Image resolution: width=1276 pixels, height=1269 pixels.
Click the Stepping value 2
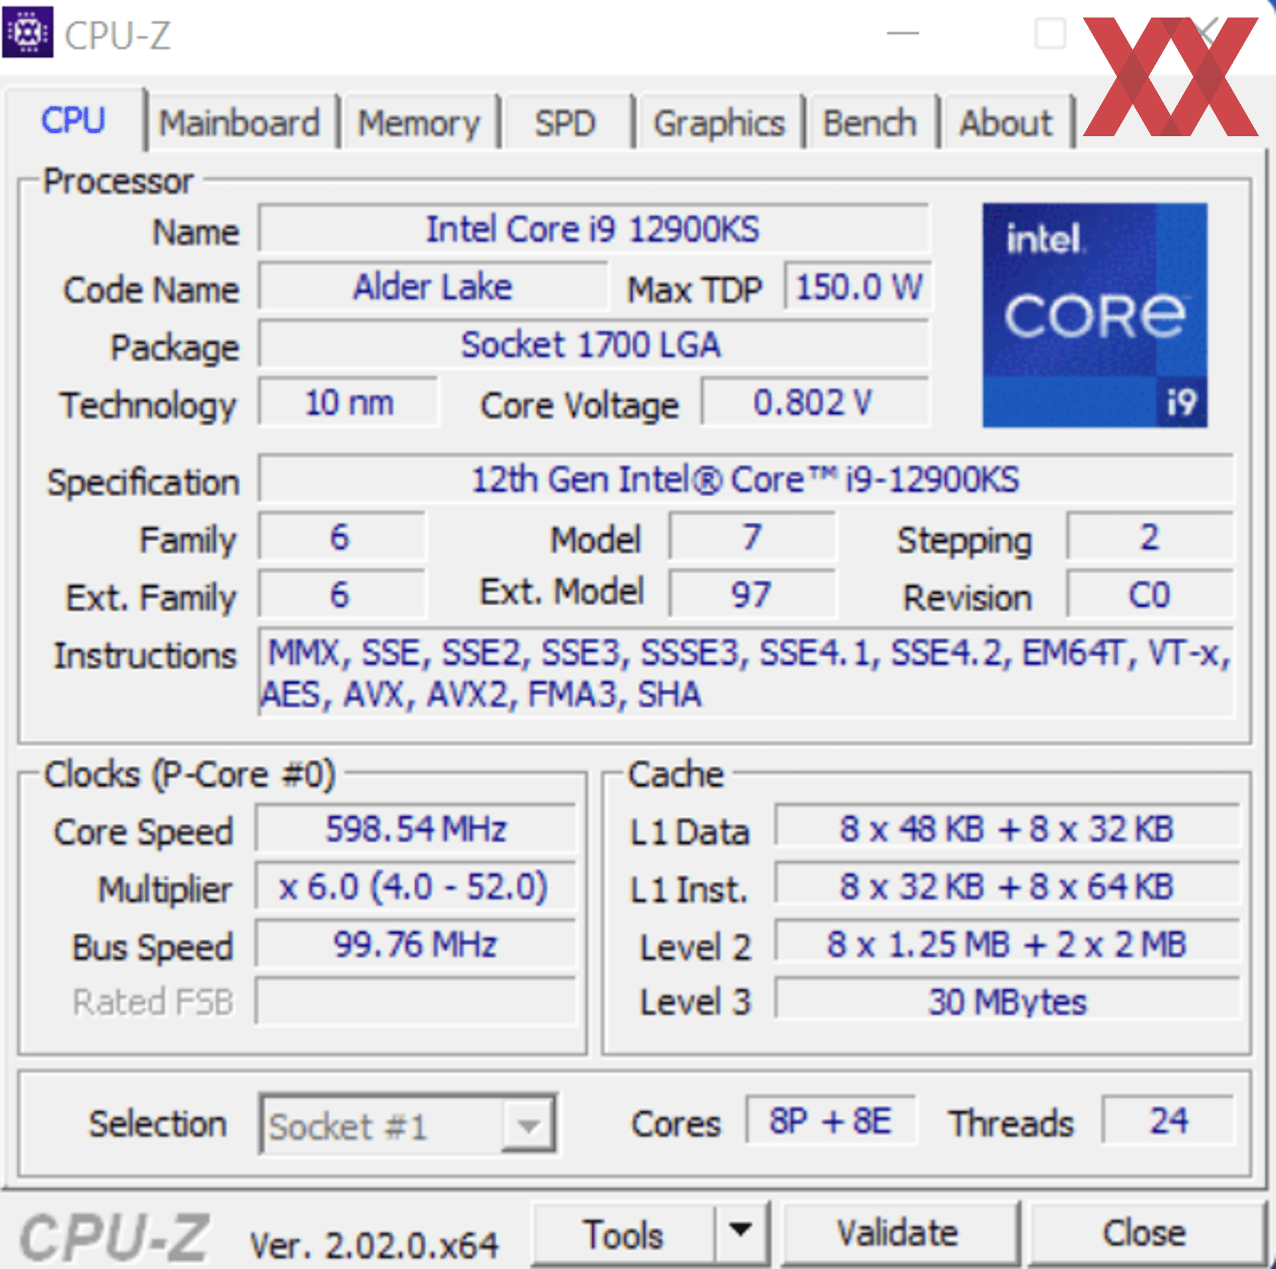click(1150, 537)
